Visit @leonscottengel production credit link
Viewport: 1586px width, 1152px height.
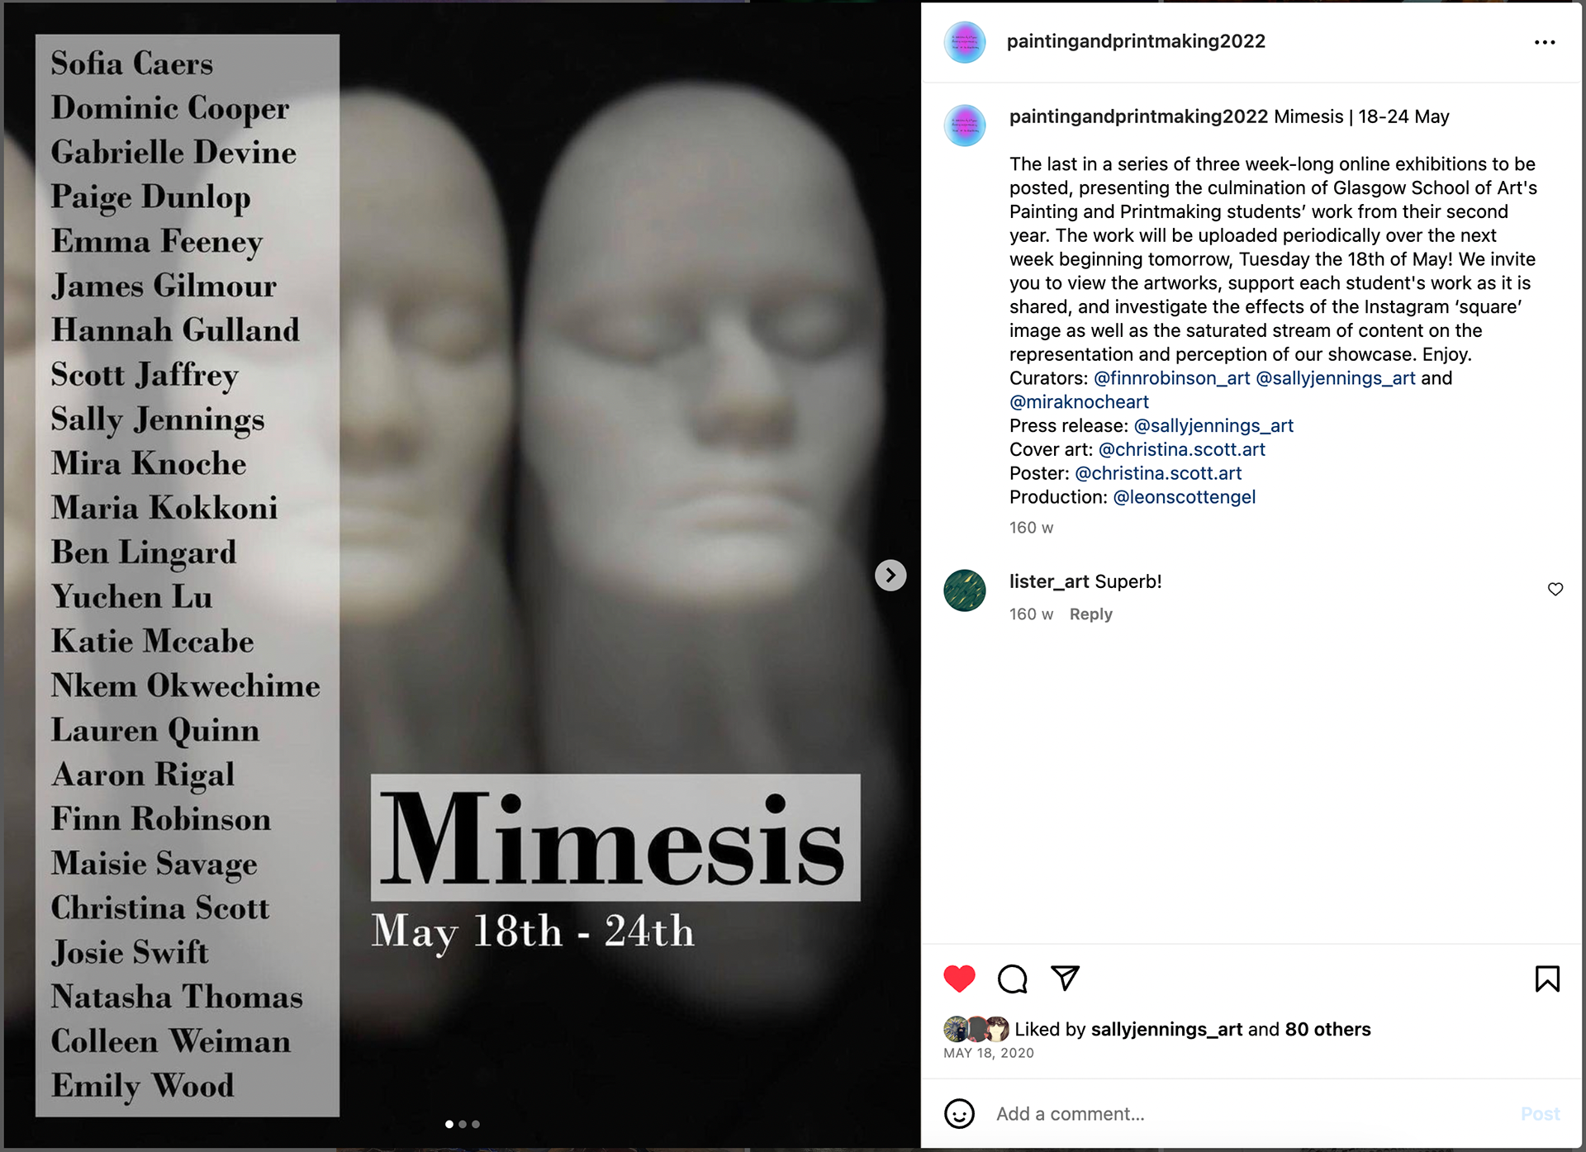pyautogui.click(x=1184, y=497)
